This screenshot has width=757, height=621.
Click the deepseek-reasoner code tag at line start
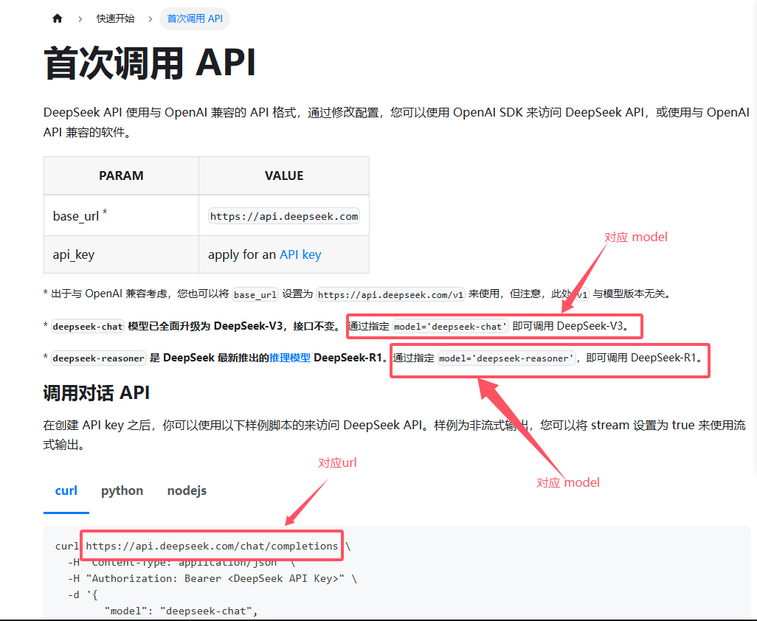click(98, 358)
